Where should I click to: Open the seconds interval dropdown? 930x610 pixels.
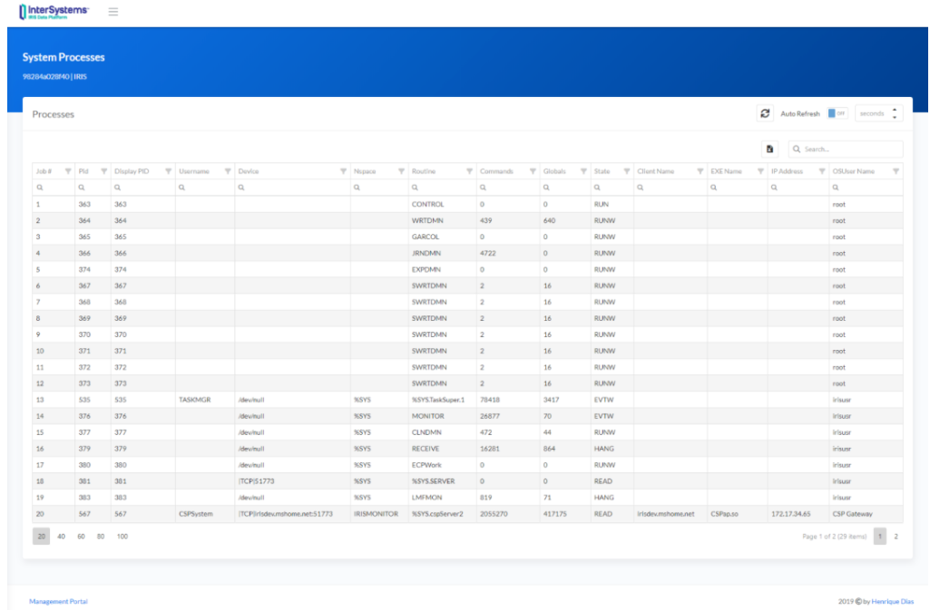click(x=878, y=113)
